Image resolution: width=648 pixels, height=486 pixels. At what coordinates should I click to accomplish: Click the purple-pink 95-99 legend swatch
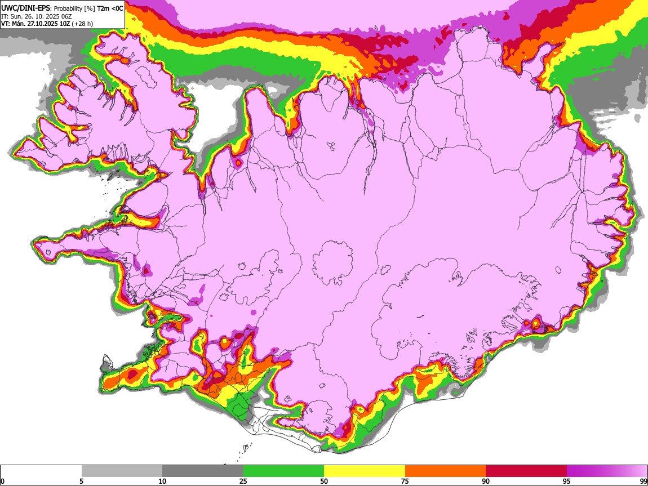coord(607,471)
